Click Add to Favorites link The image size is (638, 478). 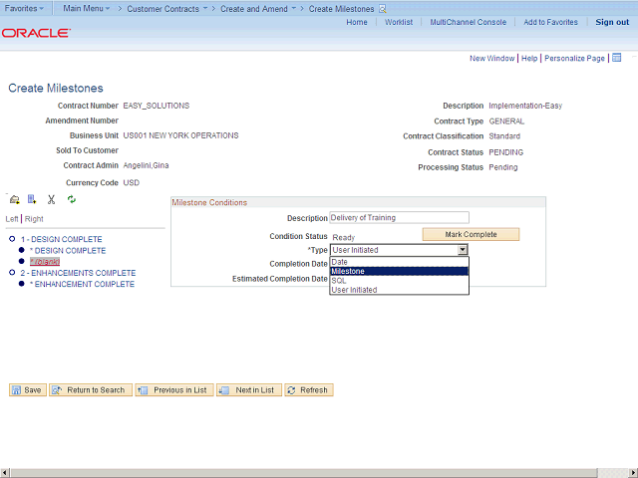pos(550,22)
